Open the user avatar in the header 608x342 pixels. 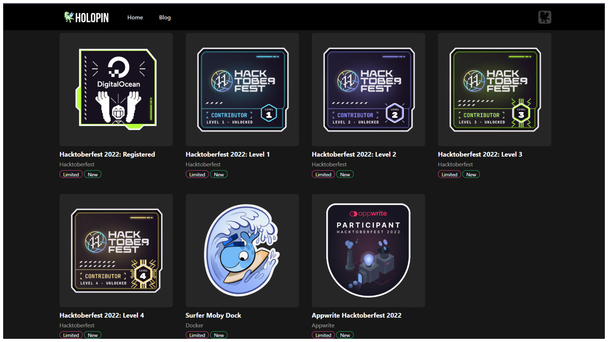click(545, 17)
